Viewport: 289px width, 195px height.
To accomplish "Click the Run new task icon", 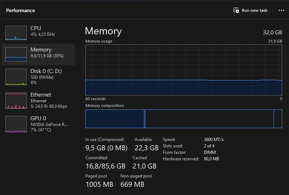I will [x=236, y=10].
